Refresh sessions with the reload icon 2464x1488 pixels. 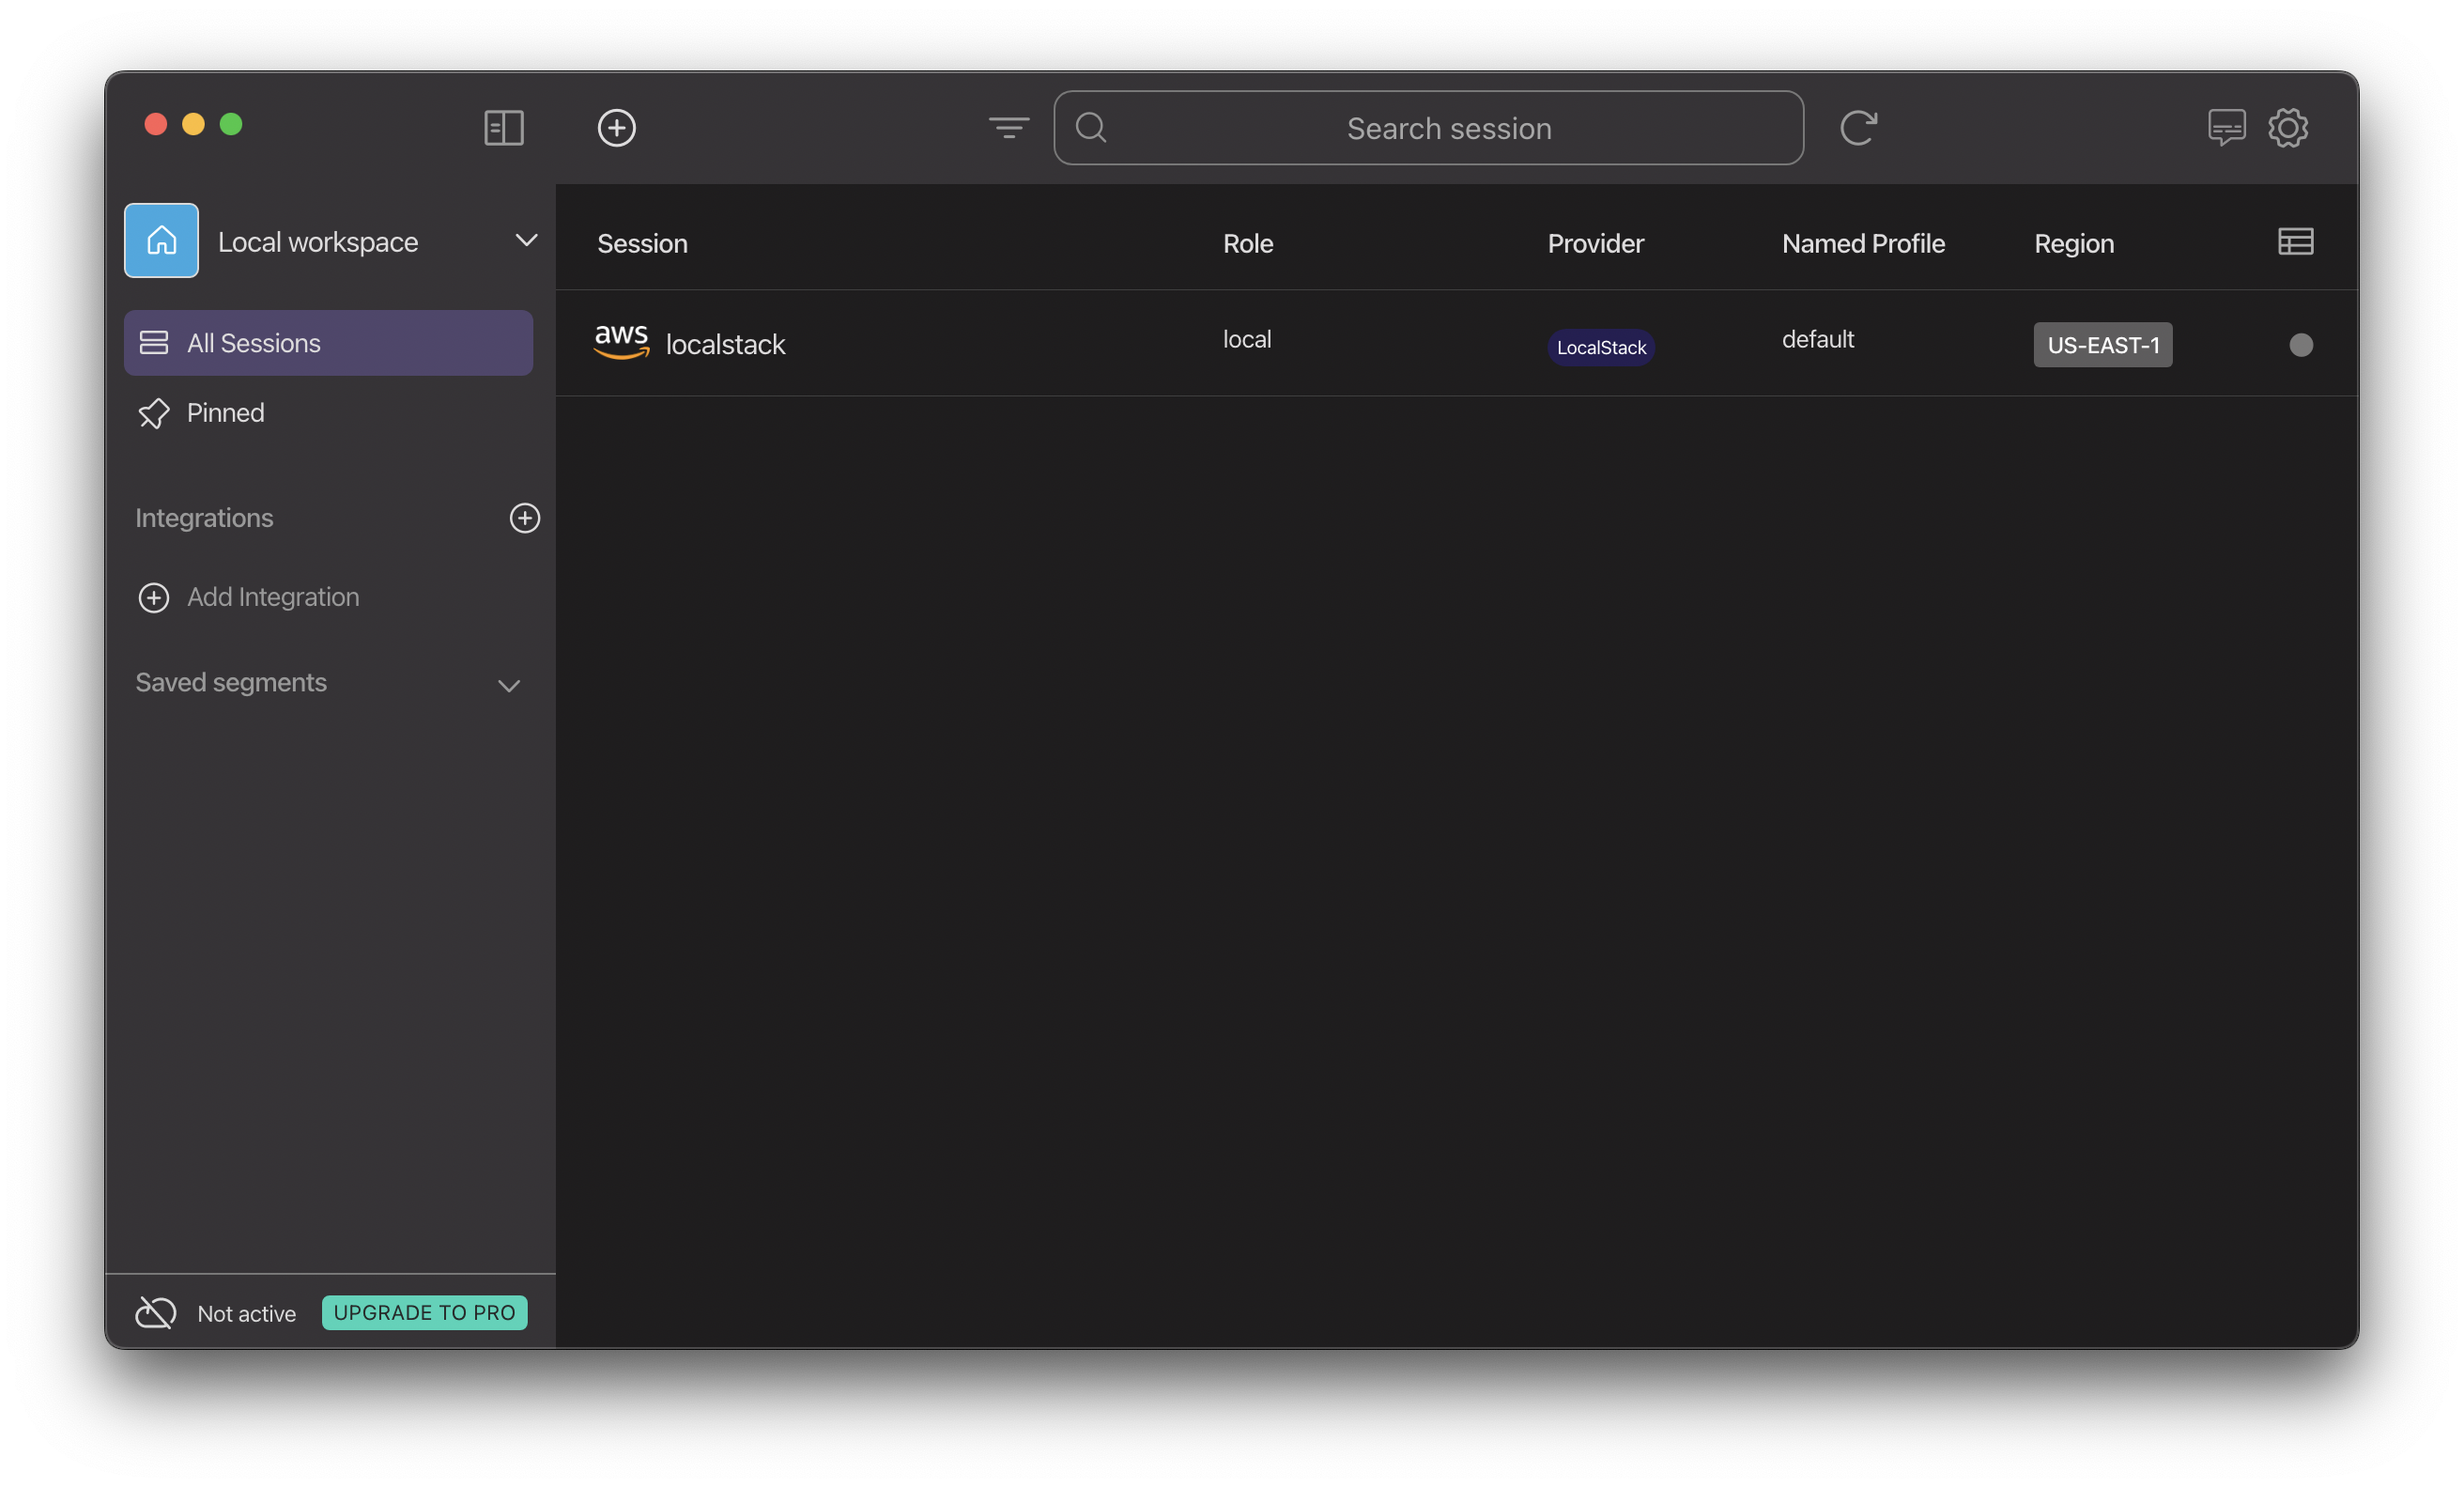tap(1857, 128)
